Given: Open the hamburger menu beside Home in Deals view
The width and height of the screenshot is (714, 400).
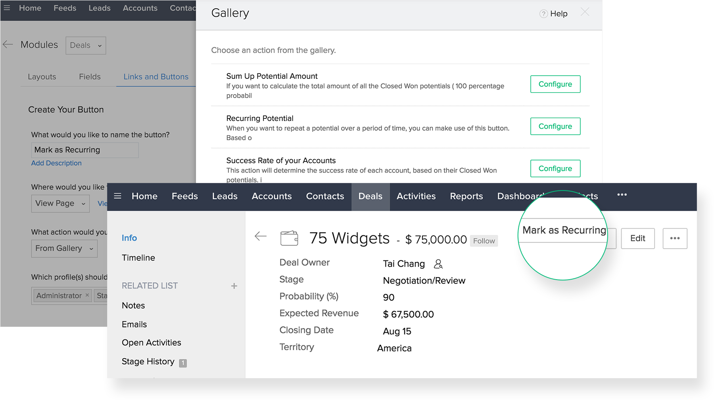Looking at the screenshot, I should [x=117, y=196].
